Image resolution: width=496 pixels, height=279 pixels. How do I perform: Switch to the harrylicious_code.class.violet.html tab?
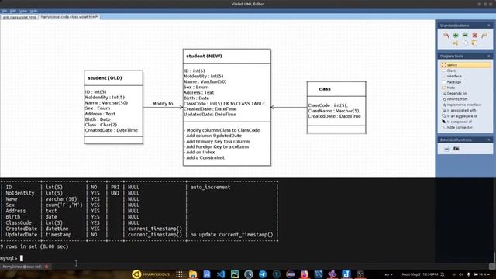coord(69,17)
